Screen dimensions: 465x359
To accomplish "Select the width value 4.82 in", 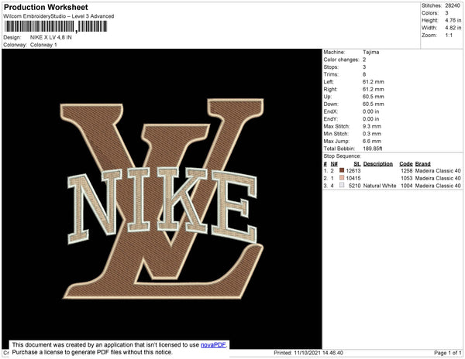I will pos(453,28).
